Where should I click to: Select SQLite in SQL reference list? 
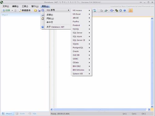pos(82,44)
